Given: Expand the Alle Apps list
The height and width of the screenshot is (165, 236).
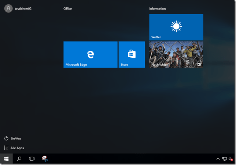Looking at the screenshot, I should click(17, 148).
